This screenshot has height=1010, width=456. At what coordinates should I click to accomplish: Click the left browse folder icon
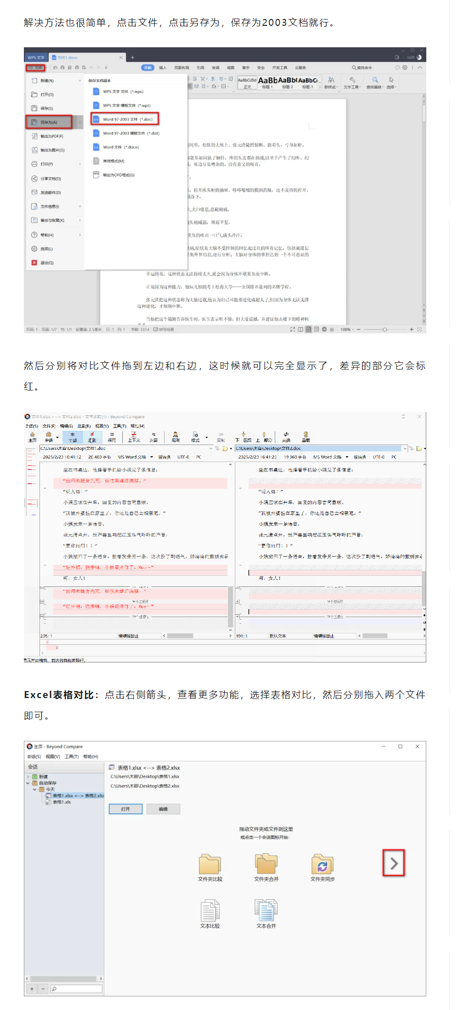[225, 448]
